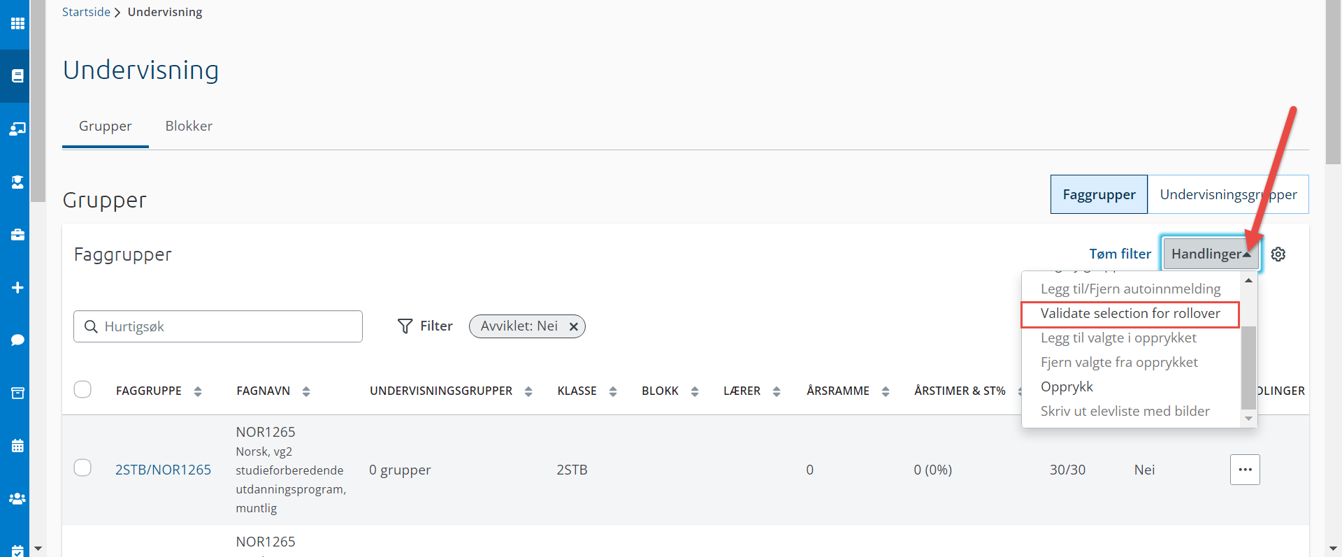The image size is (1342, 557).
Task: Click the page vertical scrollbar thumb
Action: tap(1334, 84)
